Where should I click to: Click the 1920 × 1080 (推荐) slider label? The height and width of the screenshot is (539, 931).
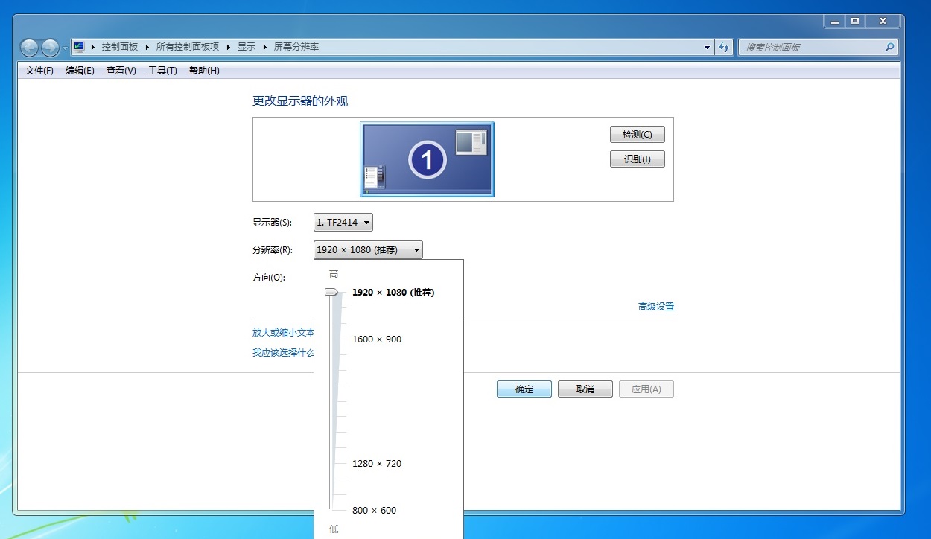[x=393, y=293]
